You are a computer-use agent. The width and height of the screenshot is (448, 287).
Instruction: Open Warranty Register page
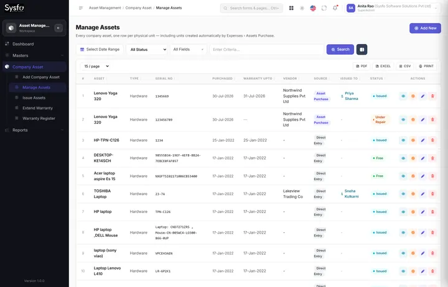(38, 118)
